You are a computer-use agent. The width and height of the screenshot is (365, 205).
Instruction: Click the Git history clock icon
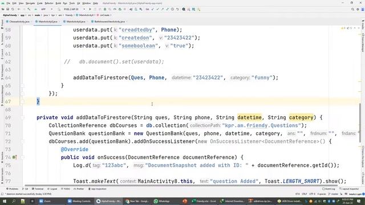tap(172, 9)
